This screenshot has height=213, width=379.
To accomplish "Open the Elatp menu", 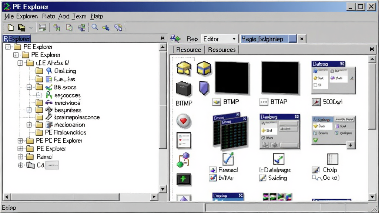I will (x=97, y=16).
